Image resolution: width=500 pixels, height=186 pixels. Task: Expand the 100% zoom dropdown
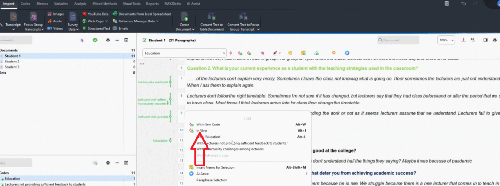click(x=446, y=40)
